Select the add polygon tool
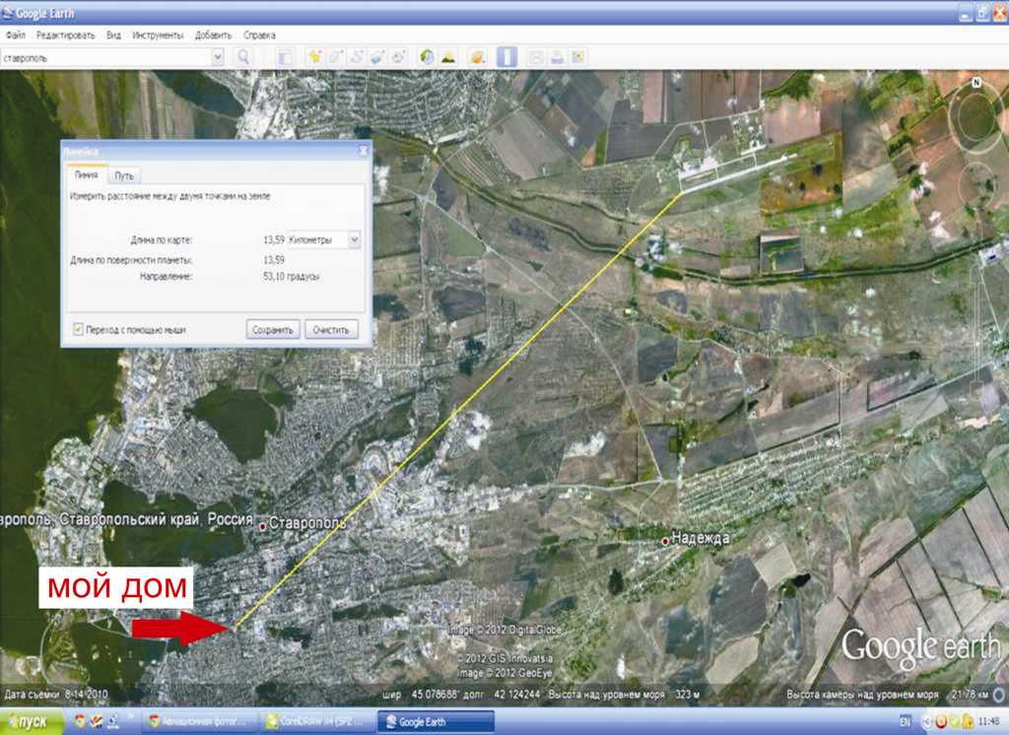 (x=336, y=57)
